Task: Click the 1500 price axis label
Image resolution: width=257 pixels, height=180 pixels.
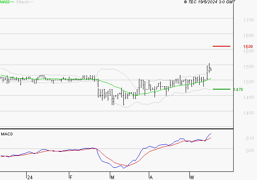Action: (x=248, y=82)
